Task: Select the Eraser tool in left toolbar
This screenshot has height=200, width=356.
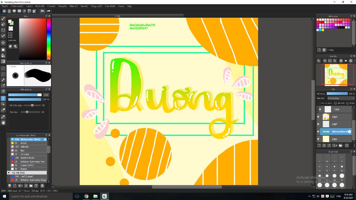Action: point(3,24)
